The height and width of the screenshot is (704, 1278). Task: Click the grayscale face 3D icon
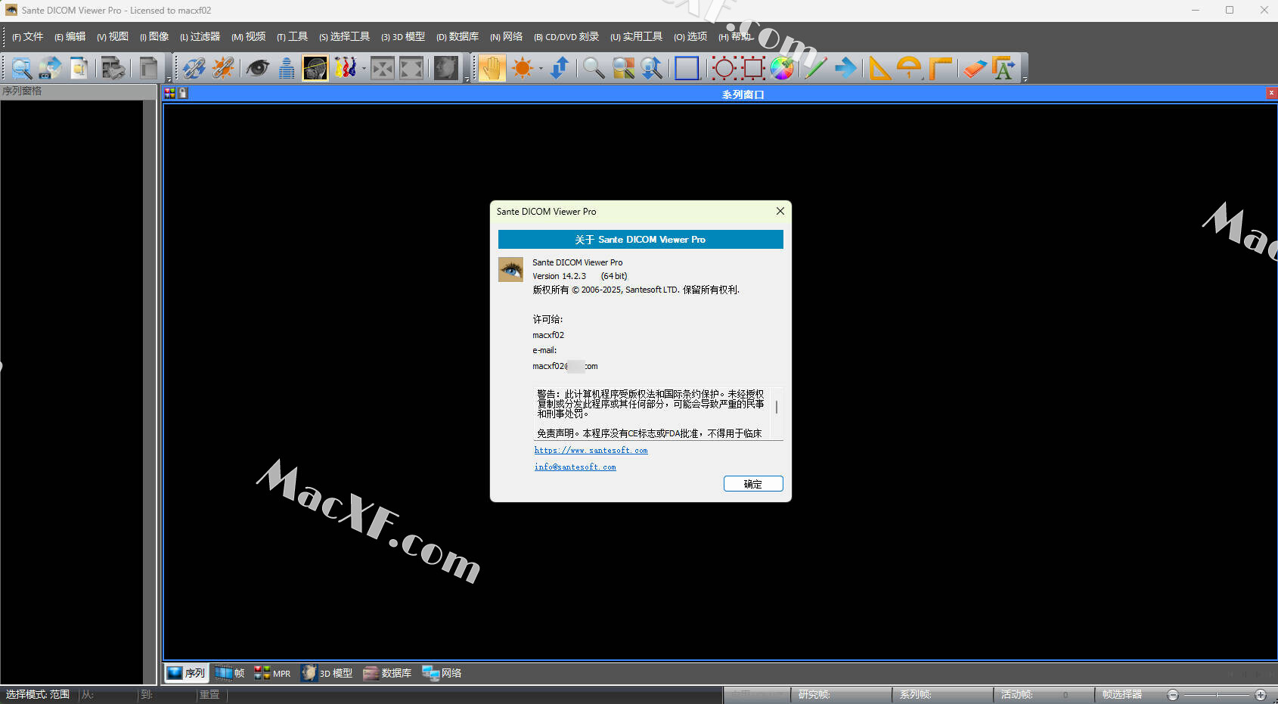[446, 68]
